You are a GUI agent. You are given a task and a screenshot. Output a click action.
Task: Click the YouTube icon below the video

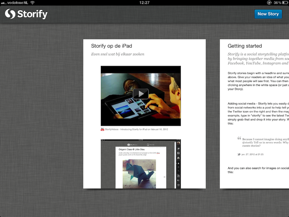pos(103,129)
